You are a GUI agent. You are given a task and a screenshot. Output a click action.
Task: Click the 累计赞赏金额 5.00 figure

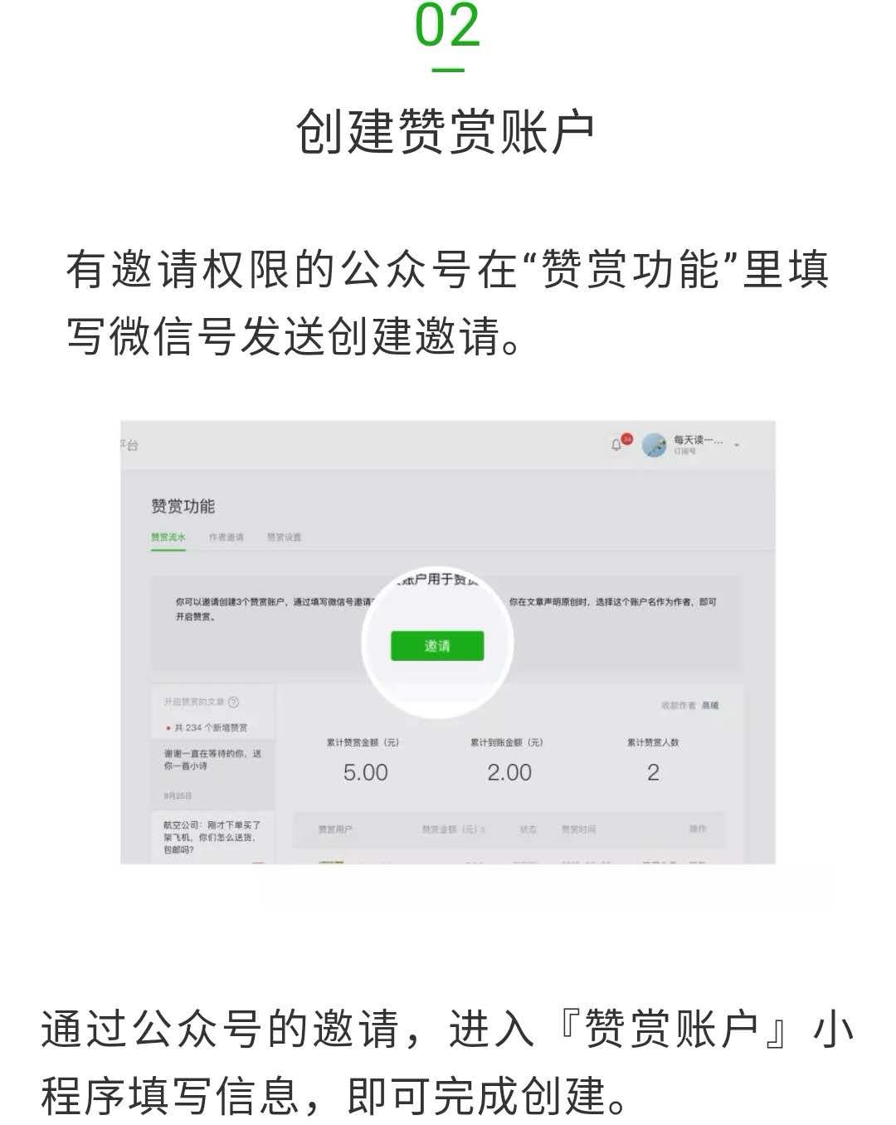[x=365, y=772]
